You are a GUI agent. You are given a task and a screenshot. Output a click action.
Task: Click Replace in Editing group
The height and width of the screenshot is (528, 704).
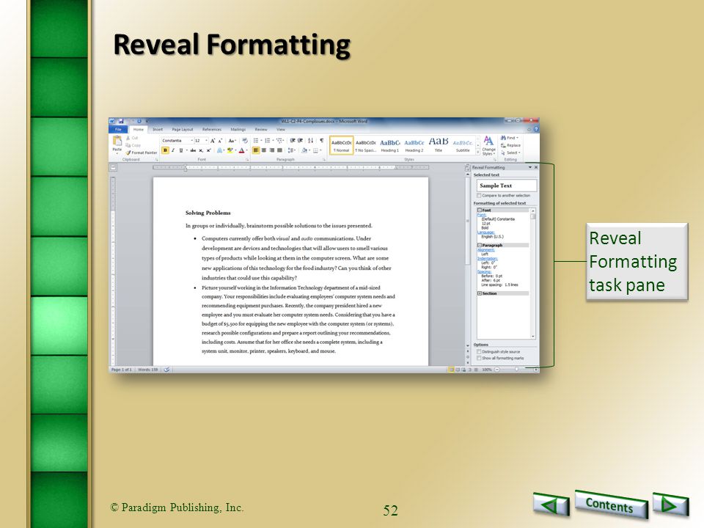point(511,145)
